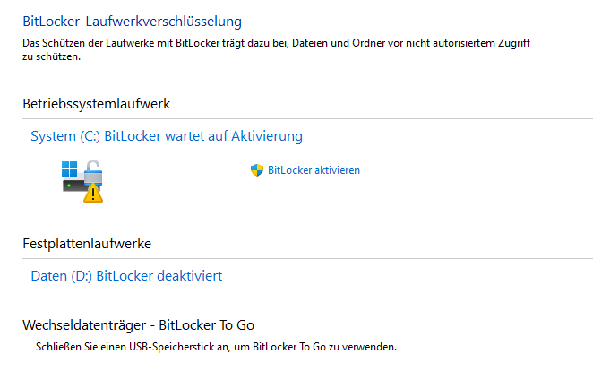Screen dimensions: 593x380
Task: Click the yellow warning triangle on drive icon
Action: click(x=93, y=193)
